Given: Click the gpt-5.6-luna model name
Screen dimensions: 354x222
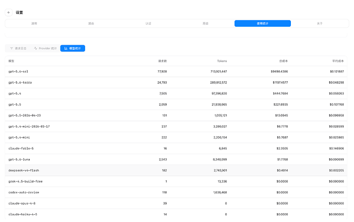Looking at the screenshot, I should tap(19, 159).
